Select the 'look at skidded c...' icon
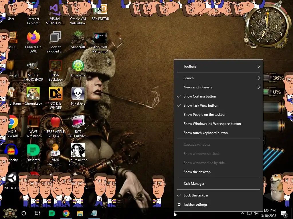Screen dimensions: 293x219 pyautogui.click(x=56, y=42)
